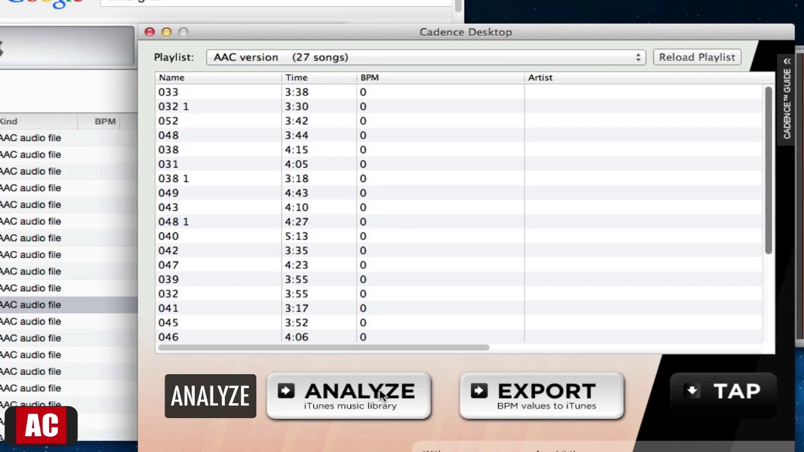Image resolution: width=804 pixels, height=452 pixels.
Task: Sort the song table by BPM column header
Action: [440, 77]
